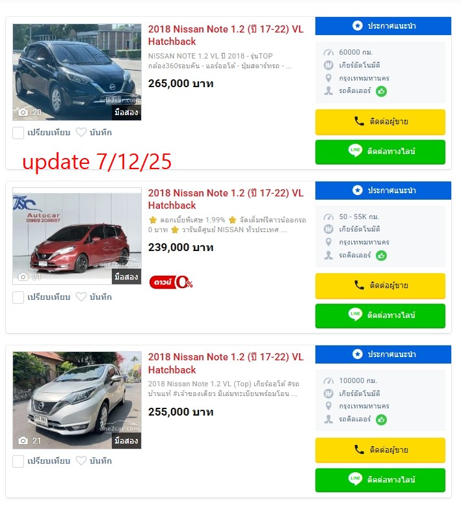Click star icon in first ประกาศแนะนำ banner
Image resolution: width=461 pixels, height=506 pixels.
pos(357,25)
